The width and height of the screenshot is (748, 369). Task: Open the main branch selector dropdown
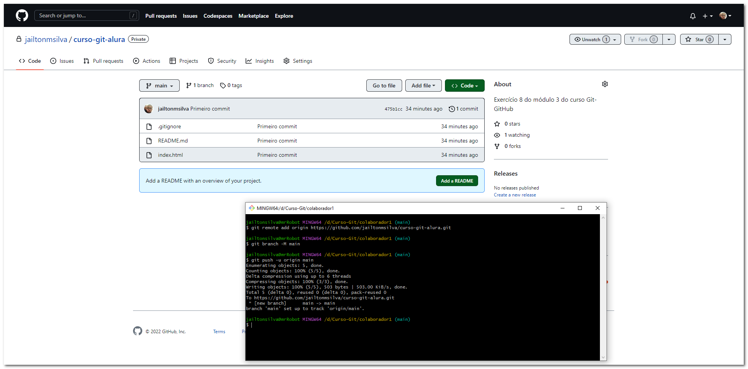click(159, 86)
